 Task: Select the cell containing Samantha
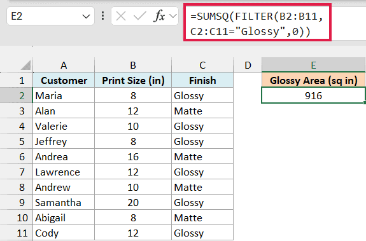pos(64,203)
